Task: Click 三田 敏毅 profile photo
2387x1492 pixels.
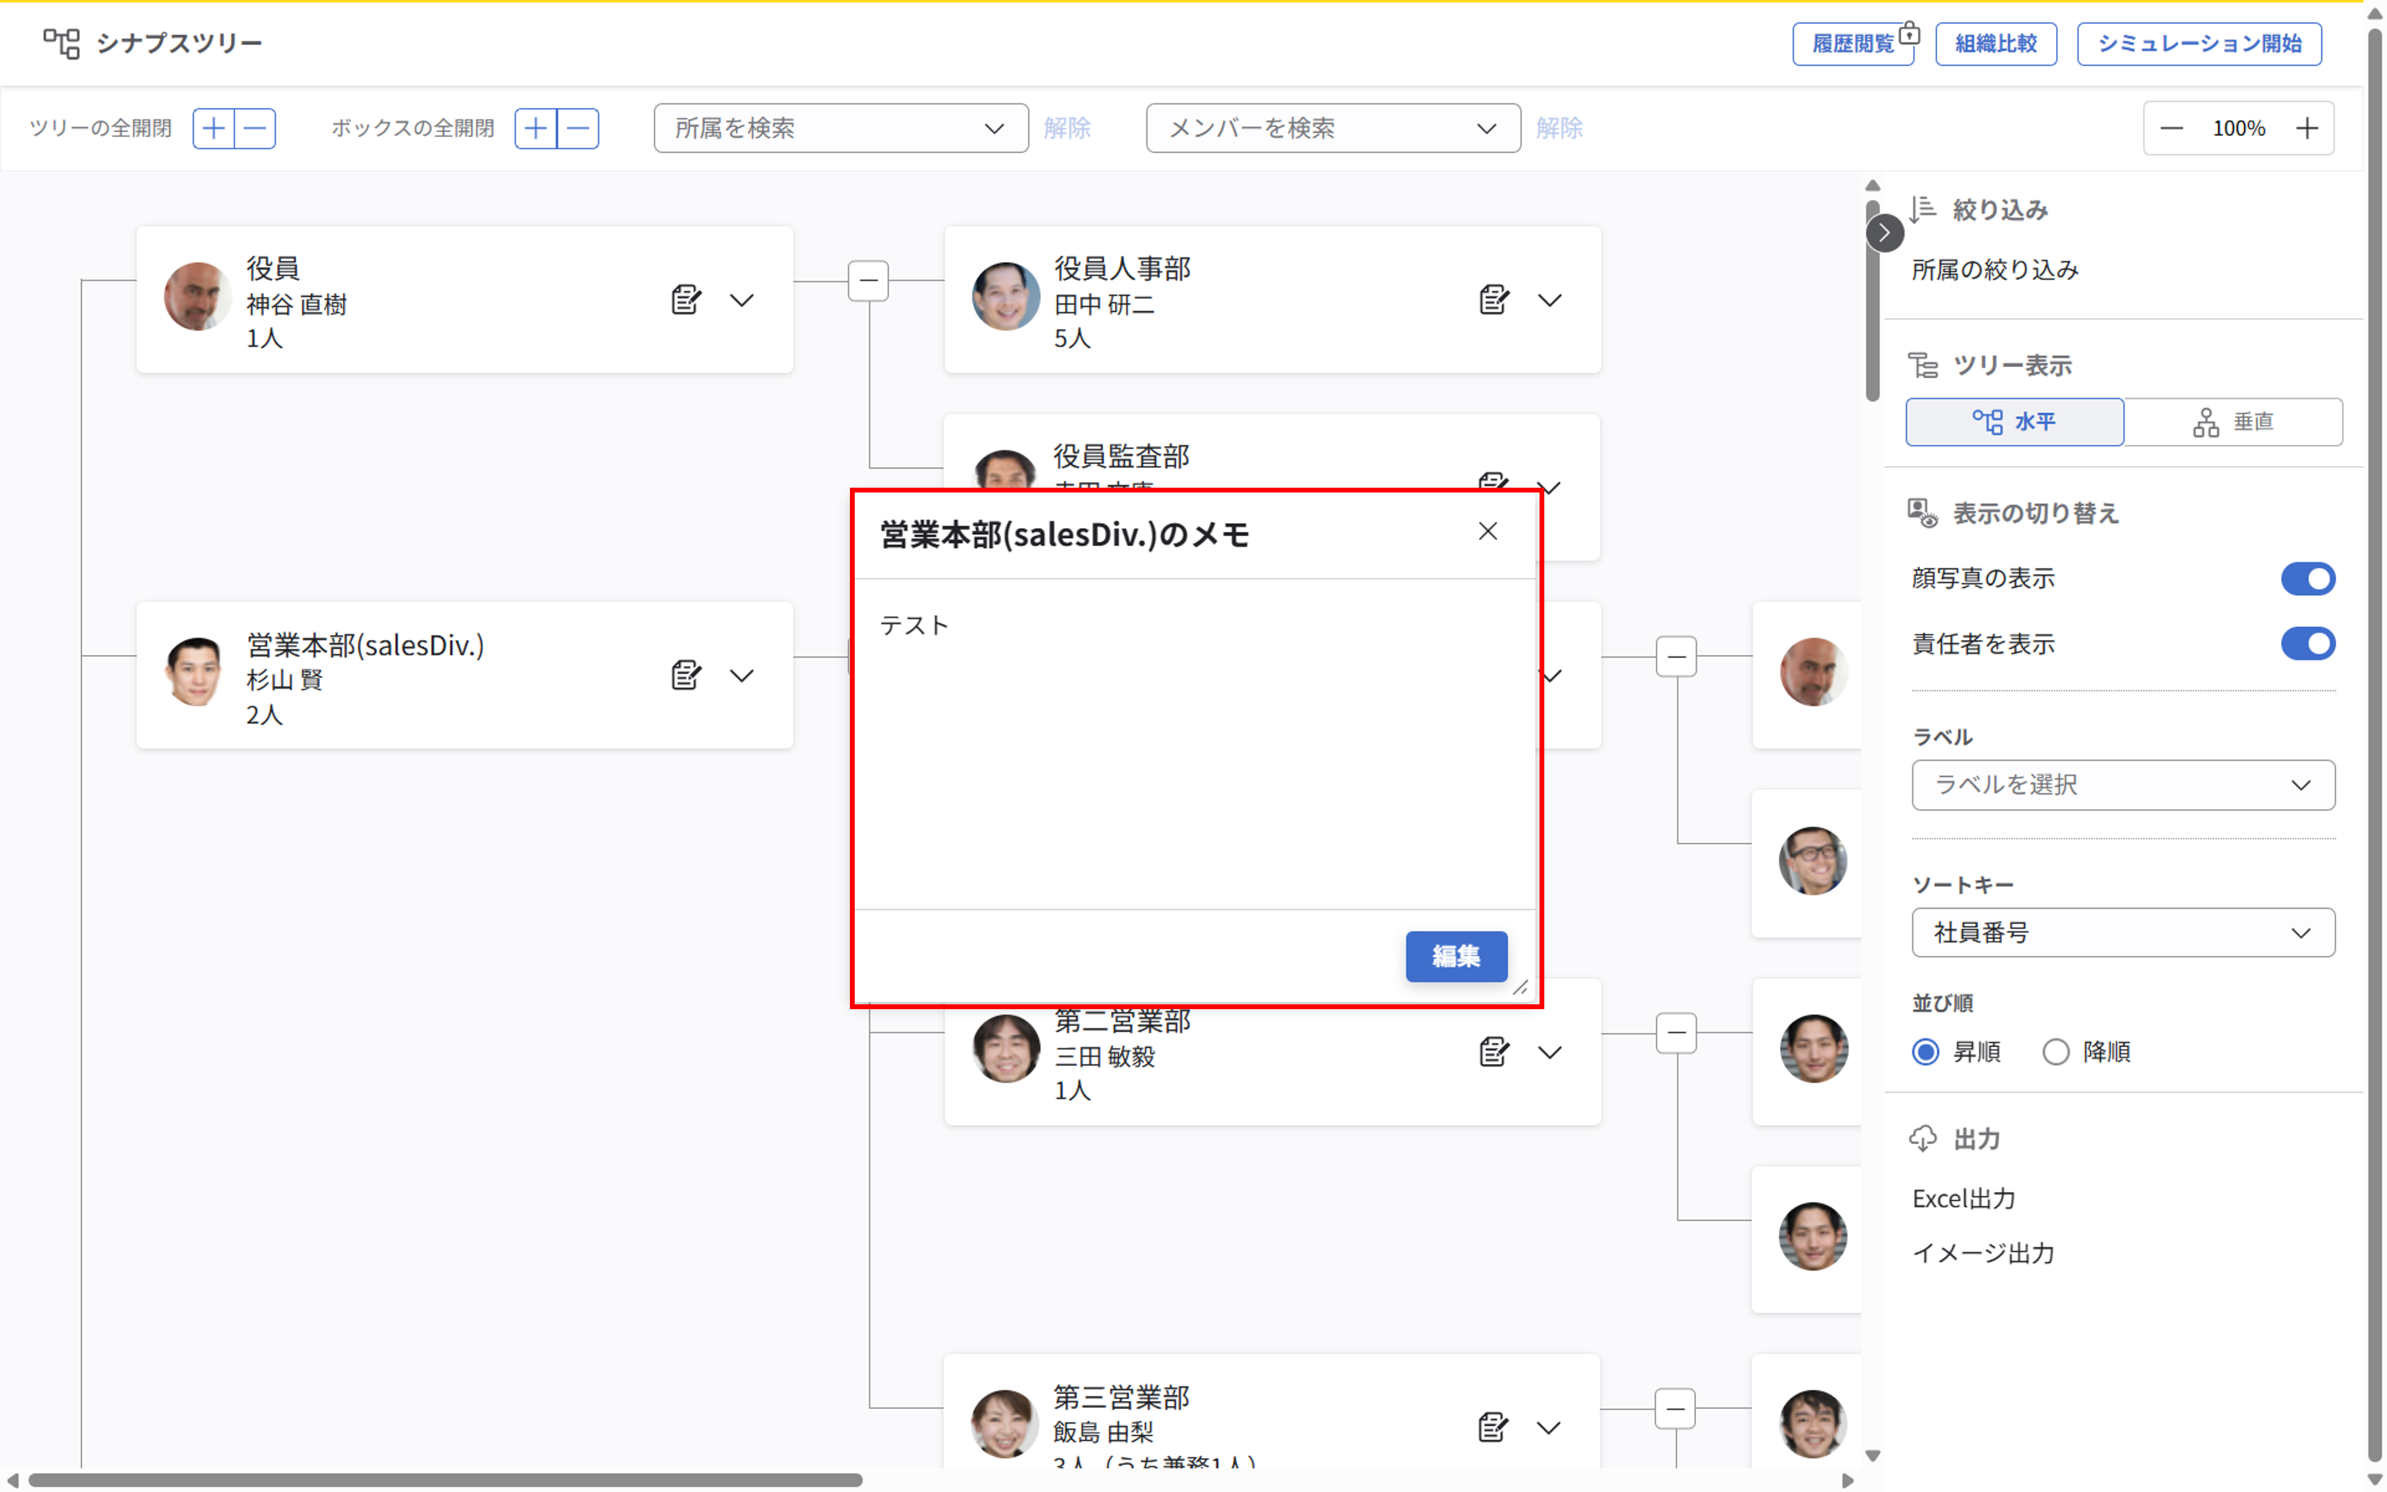Action: pos(1005,1049)
